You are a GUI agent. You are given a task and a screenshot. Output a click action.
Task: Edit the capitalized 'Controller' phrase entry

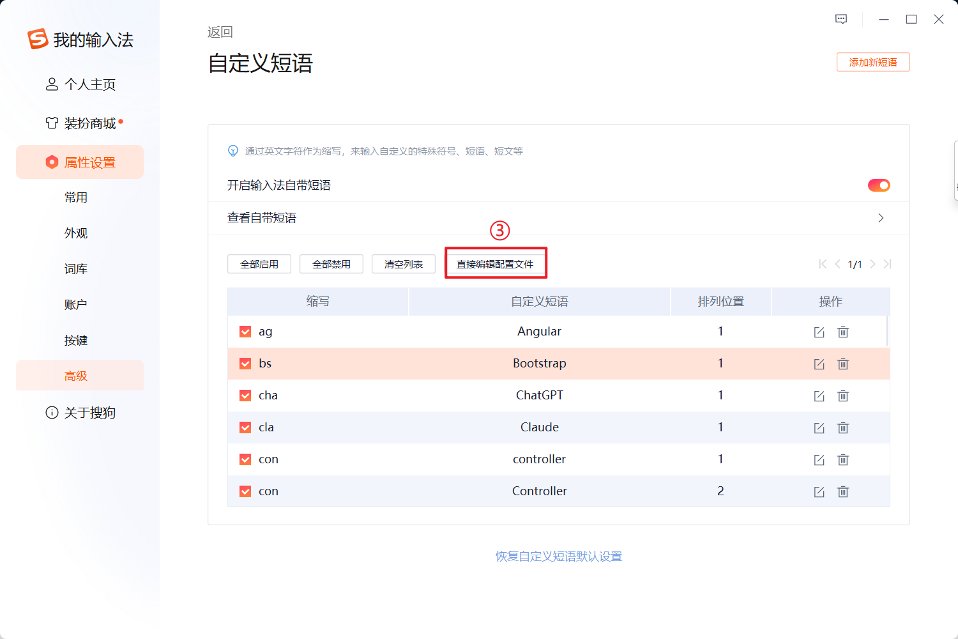tap(819, 492)
